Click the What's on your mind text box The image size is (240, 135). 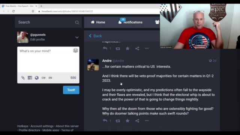point(48,60)
